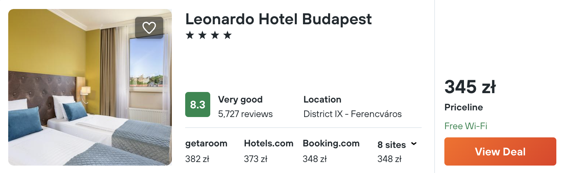Select the Booking.com provider name
Viewport: 563px width, 173px height.
[x=331, y=144]
